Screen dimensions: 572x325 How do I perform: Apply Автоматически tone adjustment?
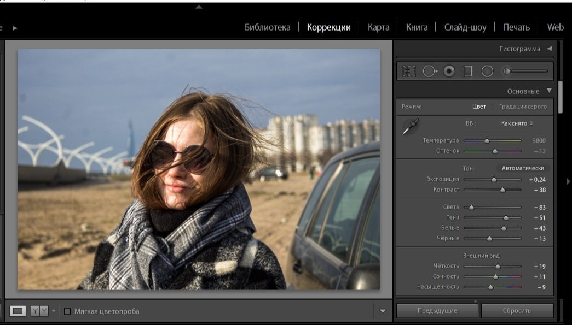[523, 168]
